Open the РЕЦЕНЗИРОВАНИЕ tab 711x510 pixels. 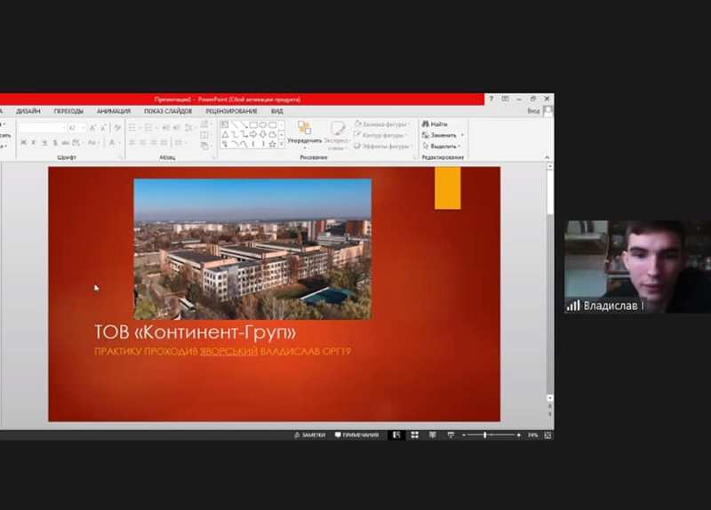click(231, 111)
